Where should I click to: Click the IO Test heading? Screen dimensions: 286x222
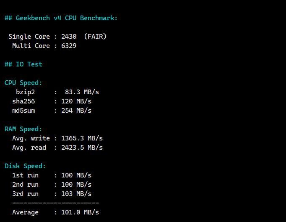pyautogui.click(x=23, y=64)
